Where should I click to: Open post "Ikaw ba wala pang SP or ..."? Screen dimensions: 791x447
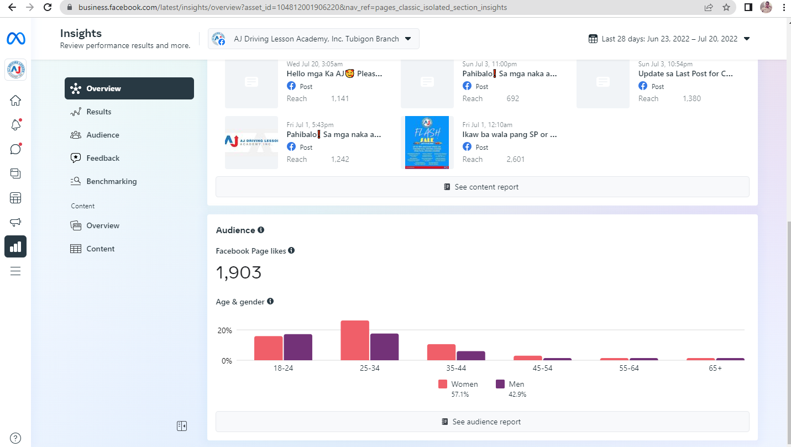pyautogui.click(x=510, y=134)
